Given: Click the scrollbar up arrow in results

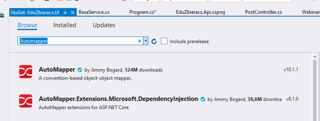Looking at the screenshot, I should click(315, 56).
